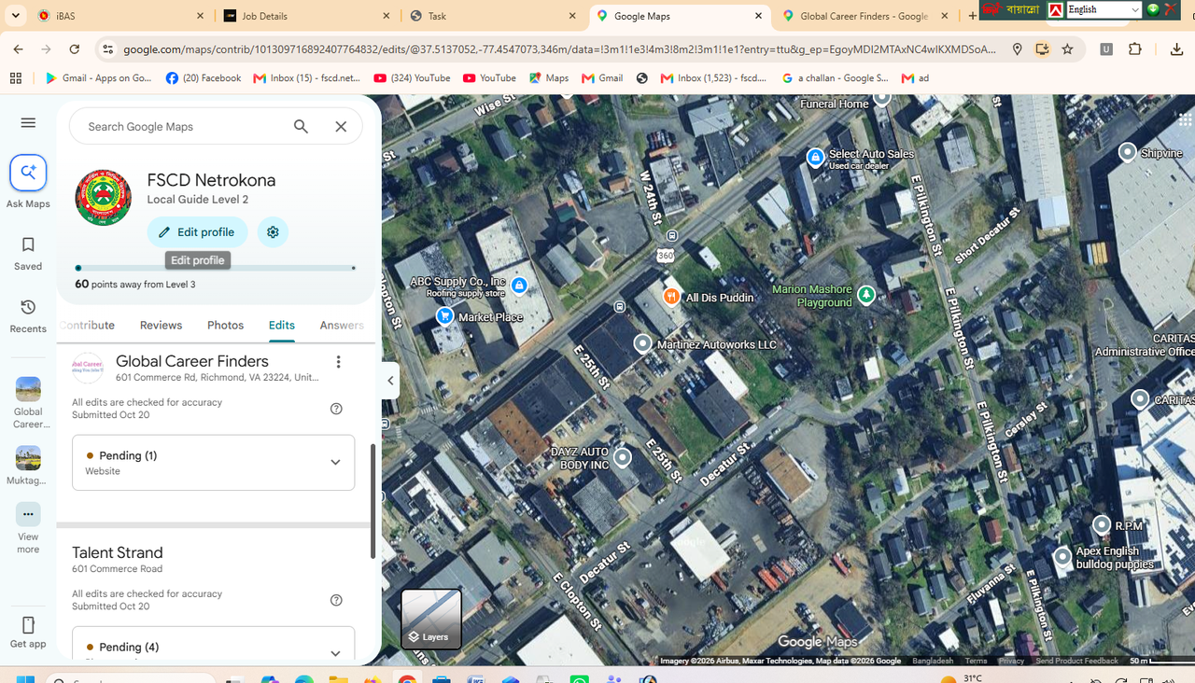Screen dimensions: 1195x683
Task: Open the Maps bookmark in bookmarks bar
Action: click(x=547, y=78)
